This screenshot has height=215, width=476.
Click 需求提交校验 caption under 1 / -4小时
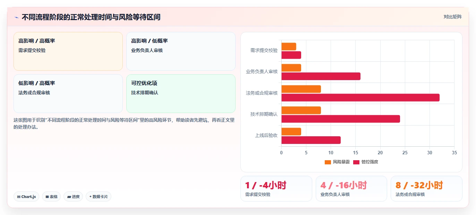(258, 195)
